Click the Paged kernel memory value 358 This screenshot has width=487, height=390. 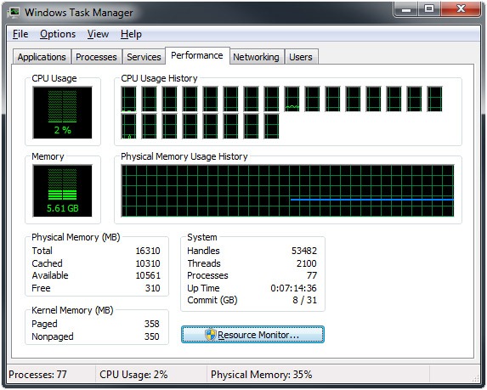151,324
